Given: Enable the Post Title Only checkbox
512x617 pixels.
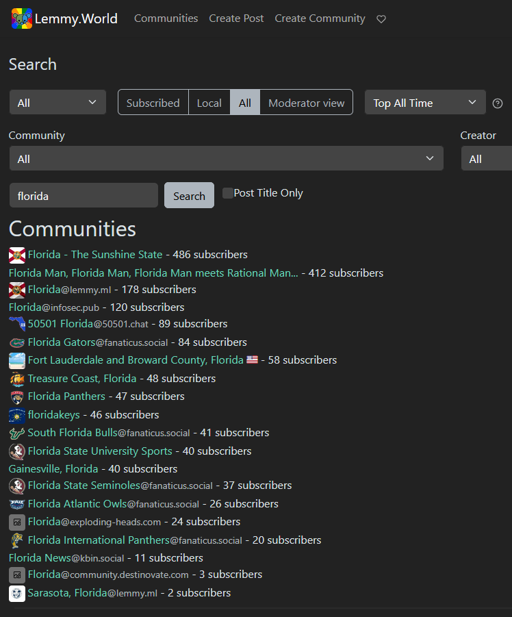Looking at the screenshot, I should 228,193.
